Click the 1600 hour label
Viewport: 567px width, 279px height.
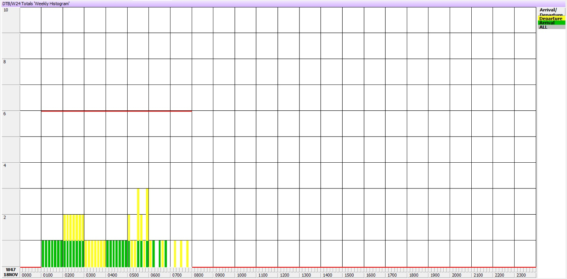(371, 275)
